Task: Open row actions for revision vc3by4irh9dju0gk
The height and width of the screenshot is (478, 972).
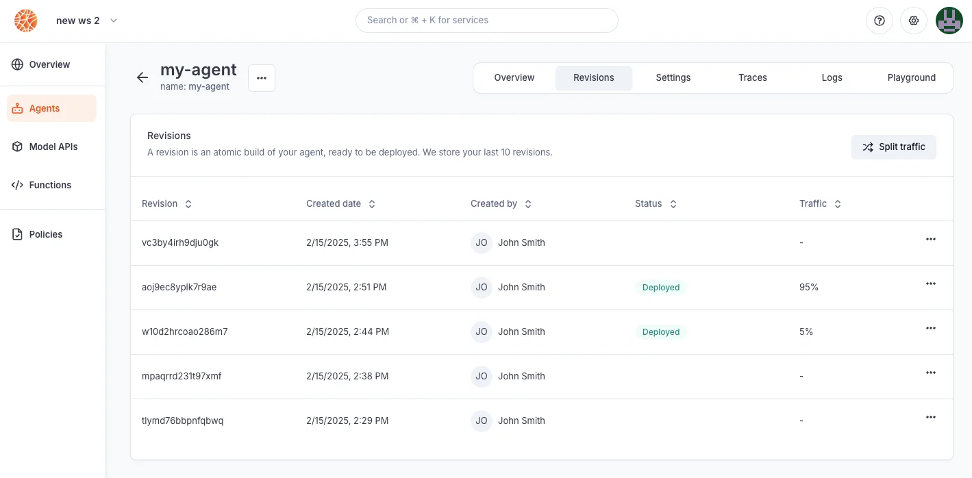Action: (930, 239)
